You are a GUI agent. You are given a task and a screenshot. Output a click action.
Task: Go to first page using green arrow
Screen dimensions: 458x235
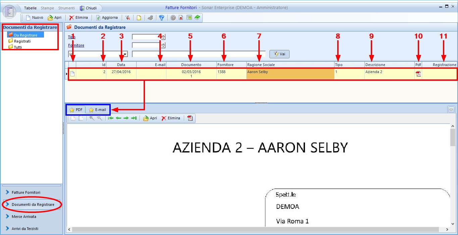(111, 118)
